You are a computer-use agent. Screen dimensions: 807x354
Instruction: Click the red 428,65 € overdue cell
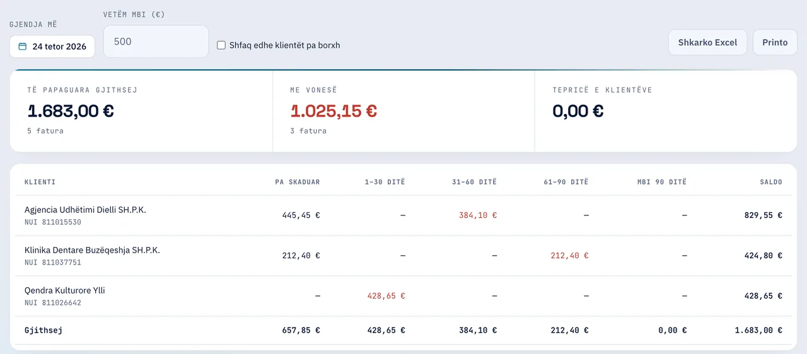point(386,296)
